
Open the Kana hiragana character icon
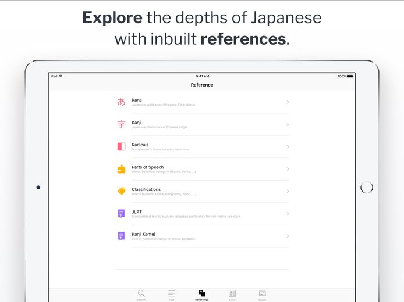coord(121,102)
